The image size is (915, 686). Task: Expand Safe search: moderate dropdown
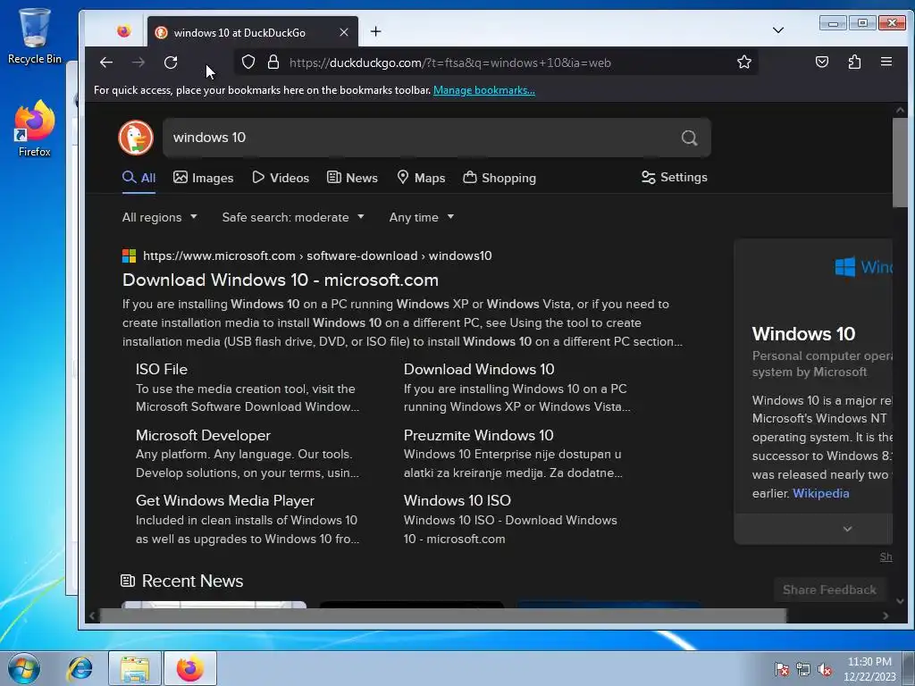pos(293,218)
